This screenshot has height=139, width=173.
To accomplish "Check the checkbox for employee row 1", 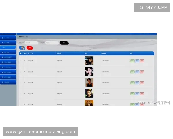I will tap(20, 61).
